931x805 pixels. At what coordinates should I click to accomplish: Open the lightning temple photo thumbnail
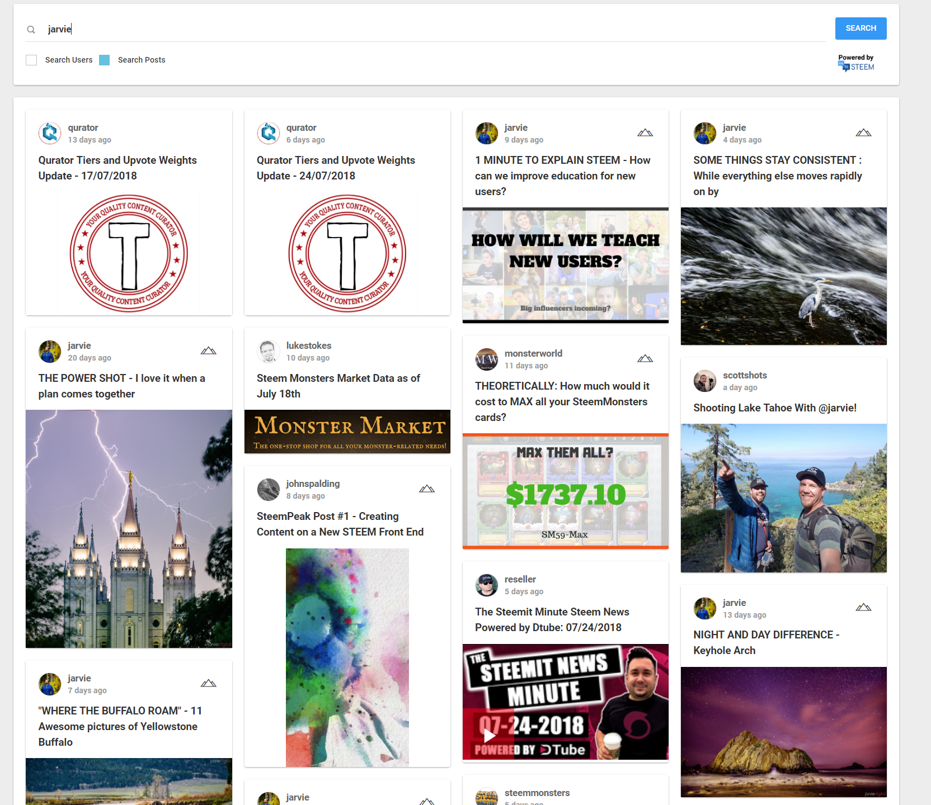click(x=129, y=529)
